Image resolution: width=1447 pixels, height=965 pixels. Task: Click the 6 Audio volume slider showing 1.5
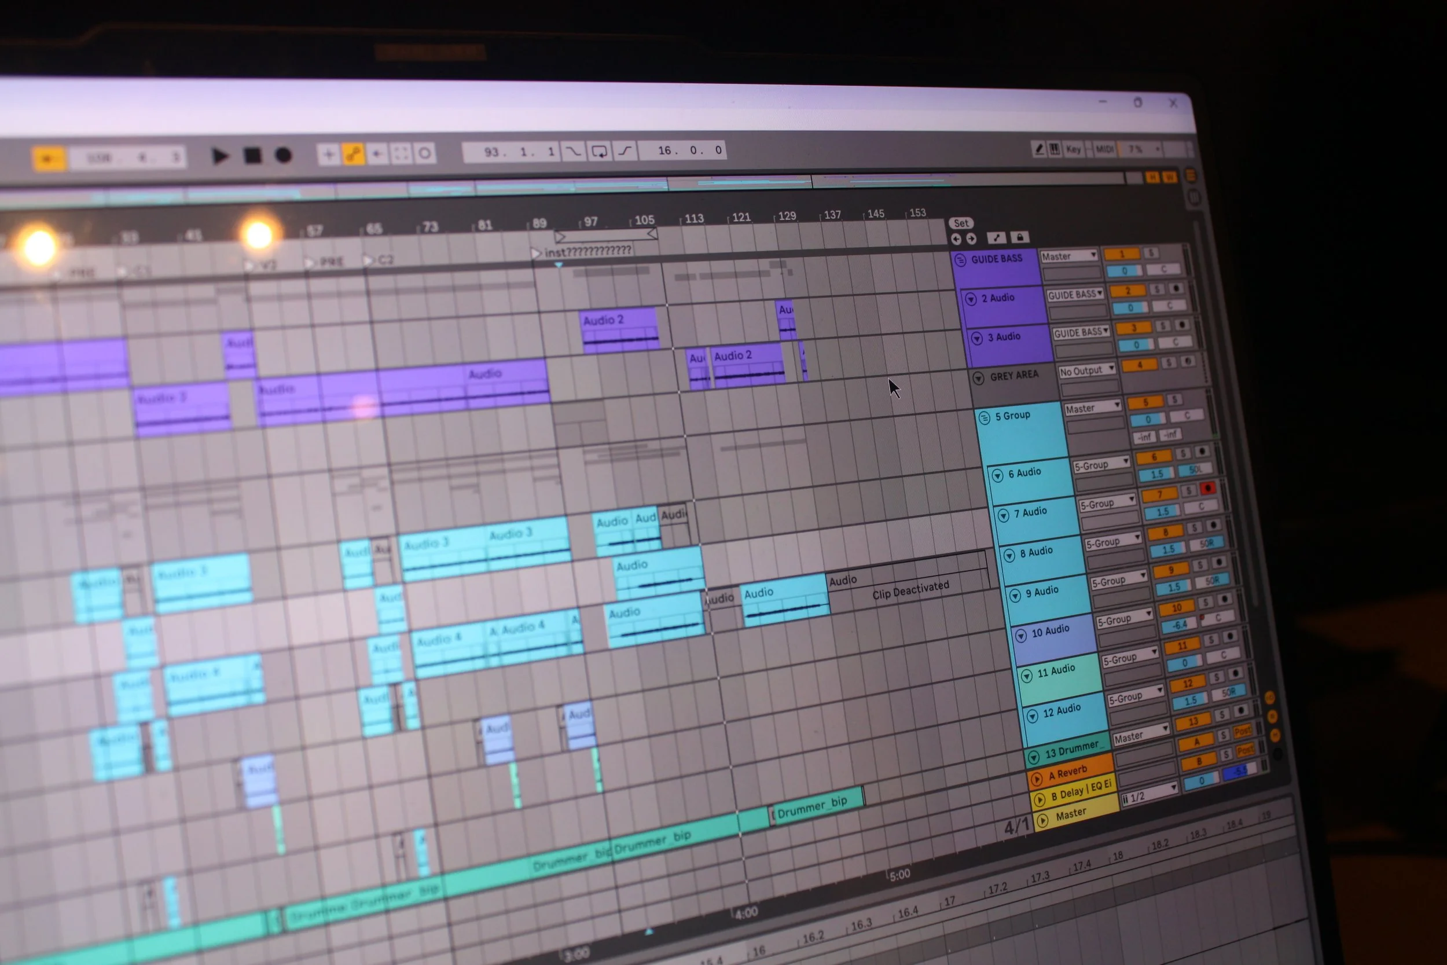point(1156,474)
